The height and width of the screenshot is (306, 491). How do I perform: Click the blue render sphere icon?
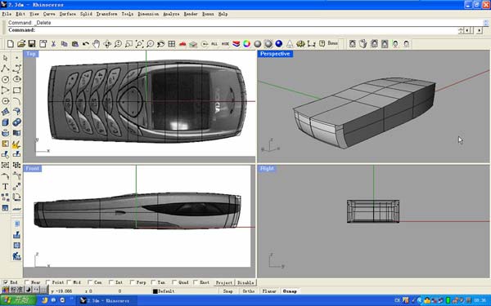279,44
